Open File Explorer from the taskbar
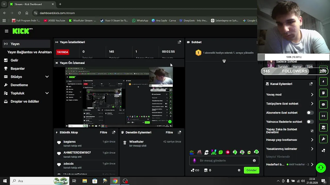 (x=85, y=181)
